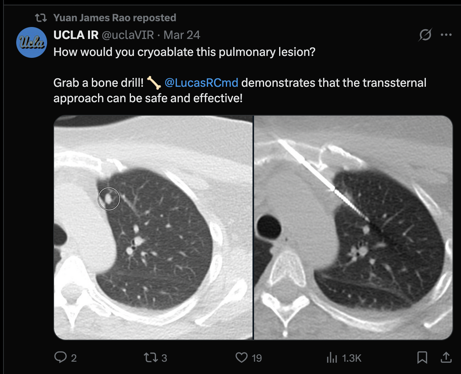The width and height of the screenshot is (461, 374).
Task: Open the @LucasRCmd mention
Action: pos(201,83)
